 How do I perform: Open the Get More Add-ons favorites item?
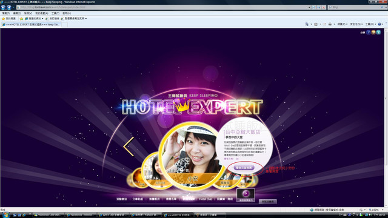74,19
